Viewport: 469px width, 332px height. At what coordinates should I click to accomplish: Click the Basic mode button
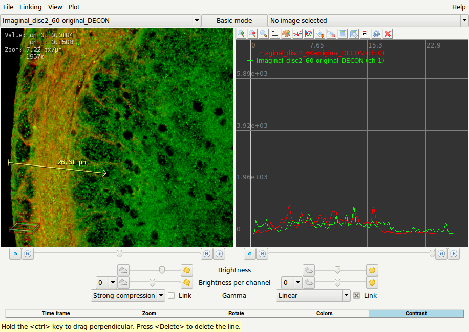click(234, 21)
